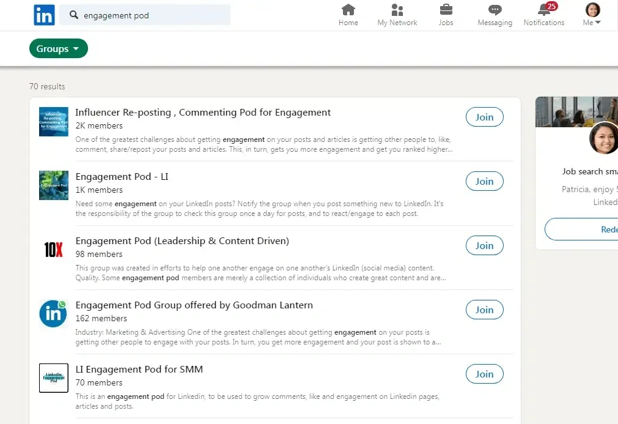Click the LI Engagement Pod SMM description text
Viewport: 618px width, 424px height.
tap(257, 401)
